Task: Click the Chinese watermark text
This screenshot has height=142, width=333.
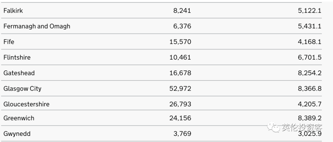Action: 302,127
